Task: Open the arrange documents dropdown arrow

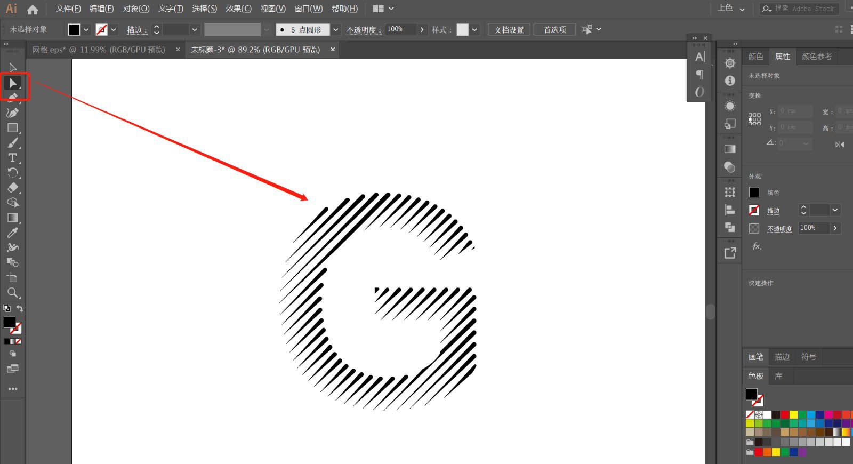Action: point(391,9)
